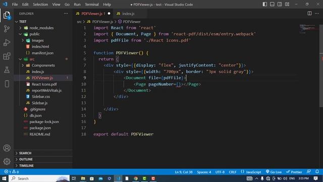Open Explorer views and more actions
323x182 pixels.
click(66, 14)
